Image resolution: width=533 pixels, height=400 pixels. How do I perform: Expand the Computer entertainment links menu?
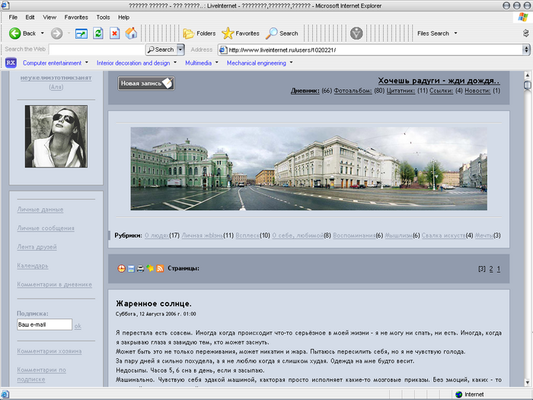(x=87, y=62)
